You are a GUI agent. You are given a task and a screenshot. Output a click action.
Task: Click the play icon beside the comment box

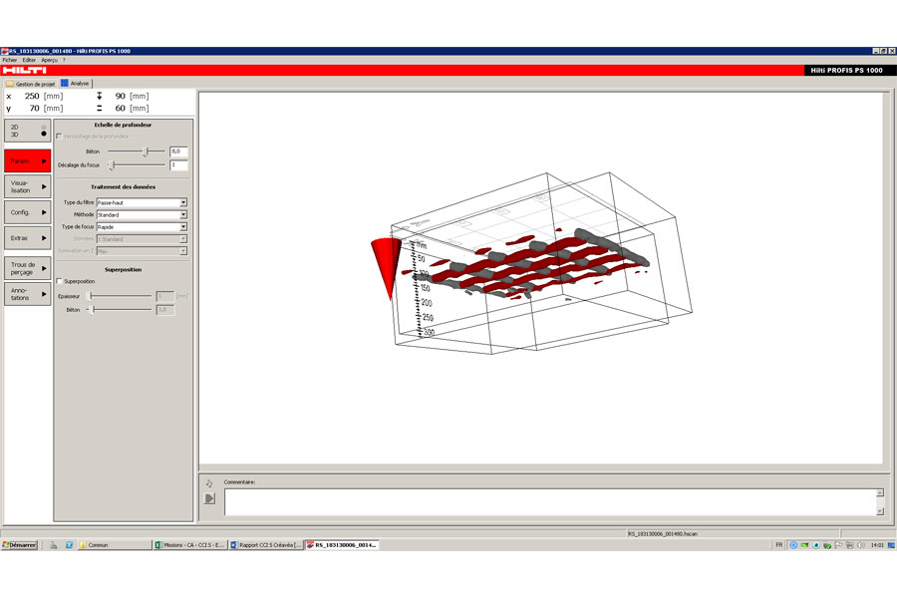point(209,498)
